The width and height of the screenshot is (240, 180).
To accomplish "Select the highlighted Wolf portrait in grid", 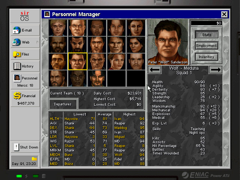I will 78,61.
